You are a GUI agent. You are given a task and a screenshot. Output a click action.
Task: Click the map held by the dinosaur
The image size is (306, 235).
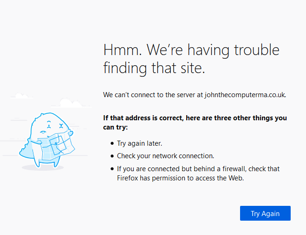56,146
